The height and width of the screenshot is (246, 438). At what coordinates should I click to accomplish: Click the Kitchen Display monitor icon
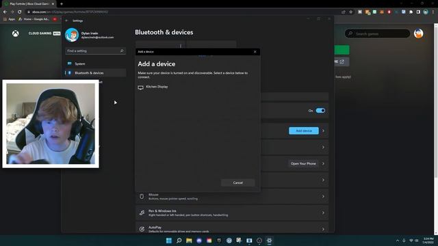coord(140,87)
